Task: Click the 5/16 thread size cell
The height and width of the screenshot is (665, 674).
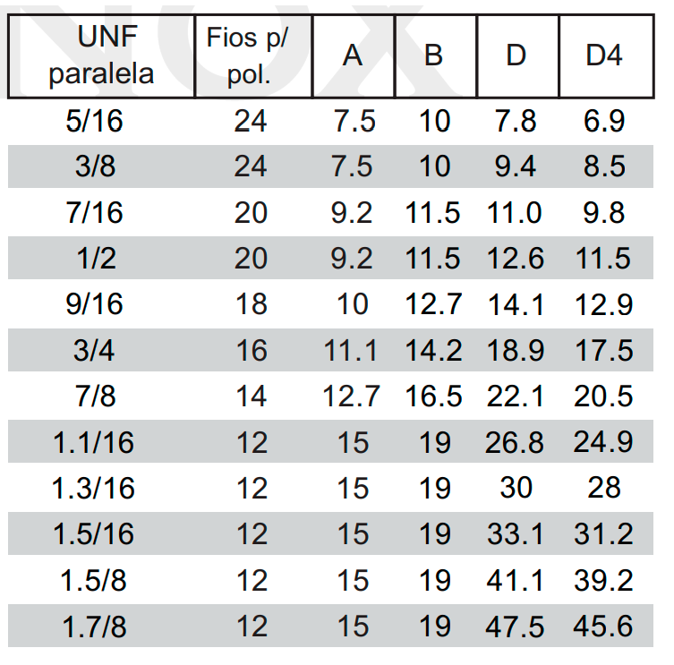Action: coord(95,121)
